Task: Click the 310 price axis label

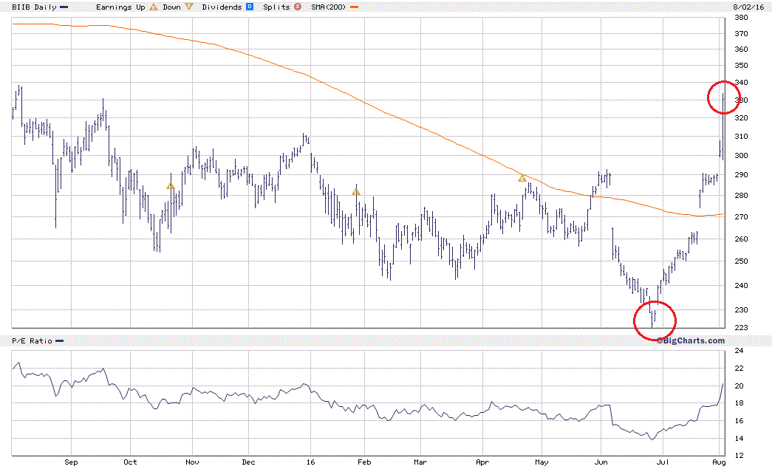Action: (741, 137)
